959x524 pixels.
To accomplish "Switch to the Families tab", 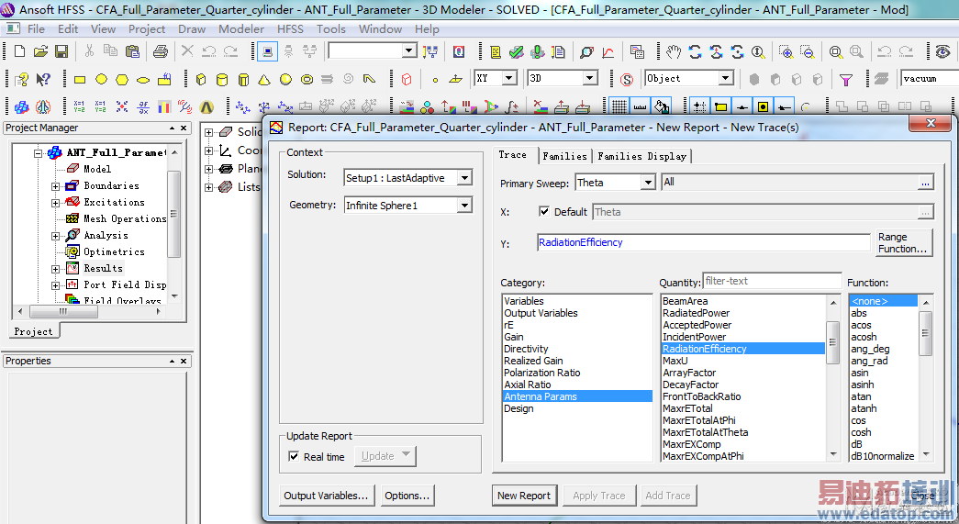I will (x=564, y=157).
